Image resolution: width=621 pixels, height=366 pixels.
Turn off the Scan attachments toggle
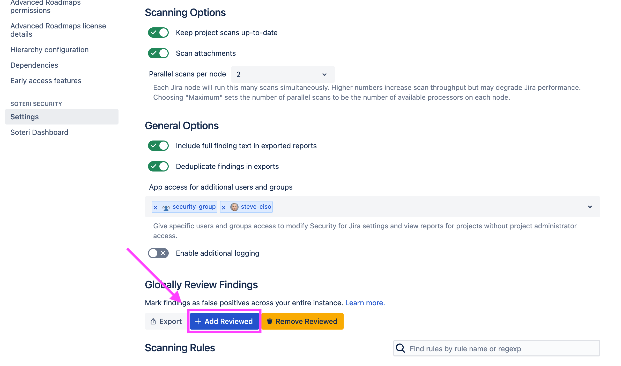[x=158, y=53]
